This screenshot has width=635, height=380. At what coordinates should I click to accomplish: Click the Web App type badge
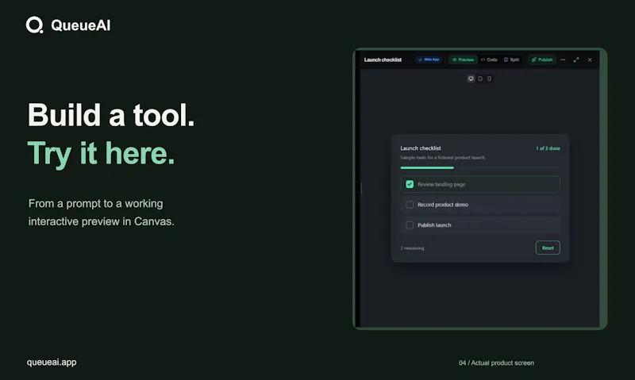coord(429,59)
